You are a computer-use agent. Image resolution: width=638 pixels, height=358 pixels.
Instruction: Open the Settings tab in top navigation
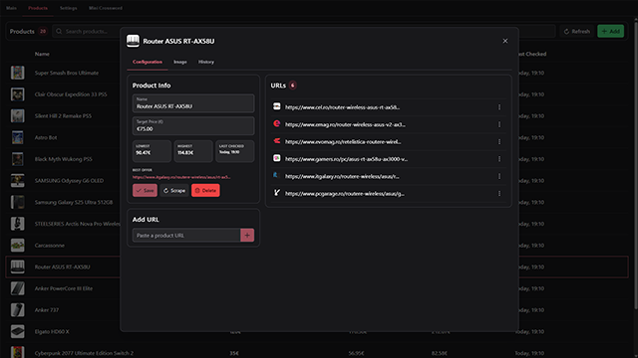[69, 8]
